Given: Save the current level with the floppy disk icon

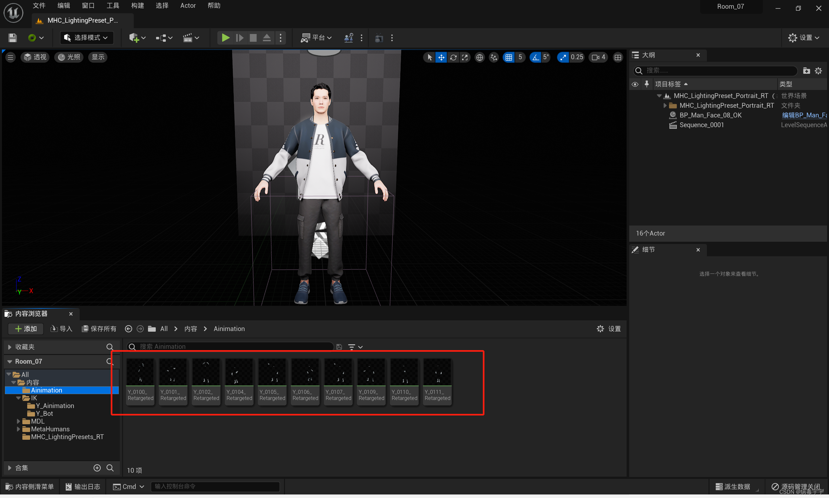Looking at the screenshot, I should point(12,38).
